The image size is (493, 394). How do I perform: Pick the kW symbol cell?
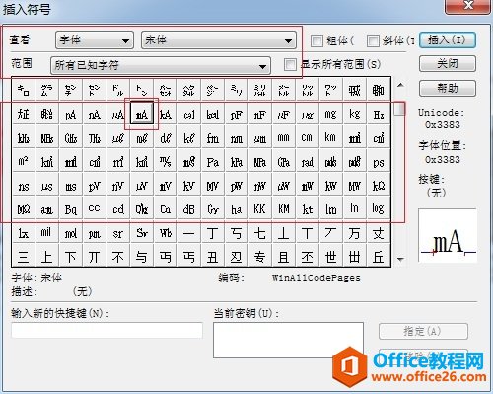331,185
